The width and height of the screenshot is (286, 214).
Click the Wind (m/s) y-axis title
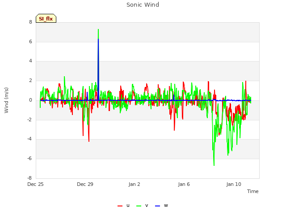click(x=6, y=100)
